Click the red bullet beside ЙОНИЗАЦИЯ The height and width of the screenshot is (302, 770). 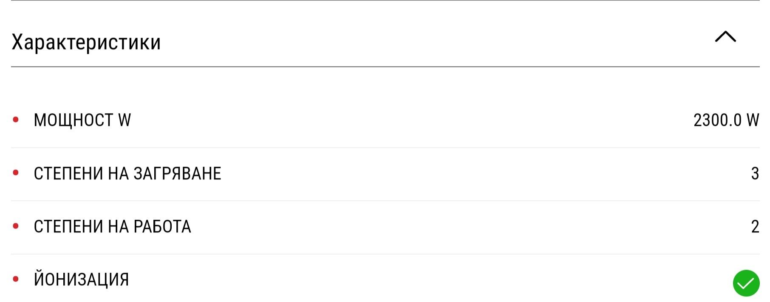click(16, 279)
